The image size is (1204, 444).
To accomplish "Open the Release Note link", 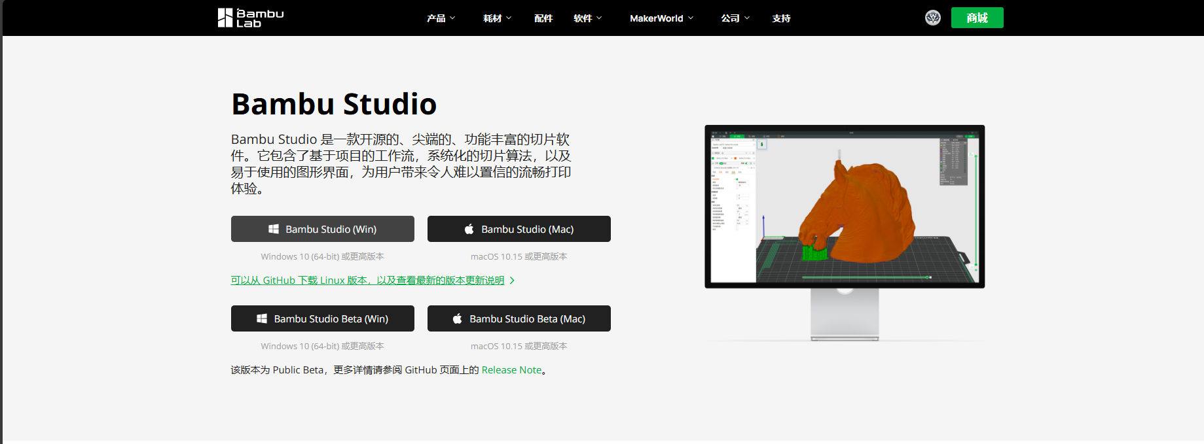I will (511, 370).
